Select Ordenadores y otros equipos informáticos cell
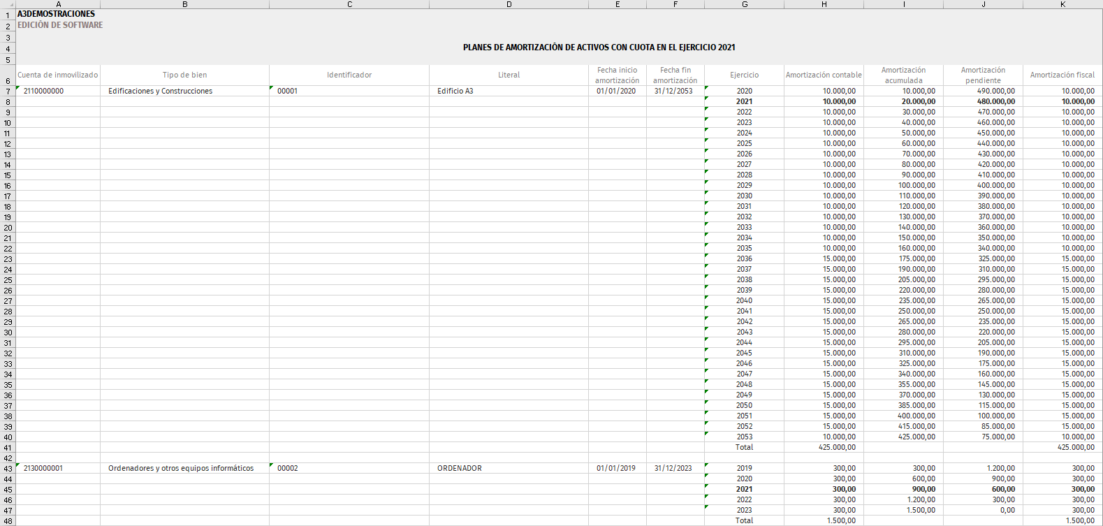The image size is (1103, 526). pyautogui.click(x=184, y=468)
